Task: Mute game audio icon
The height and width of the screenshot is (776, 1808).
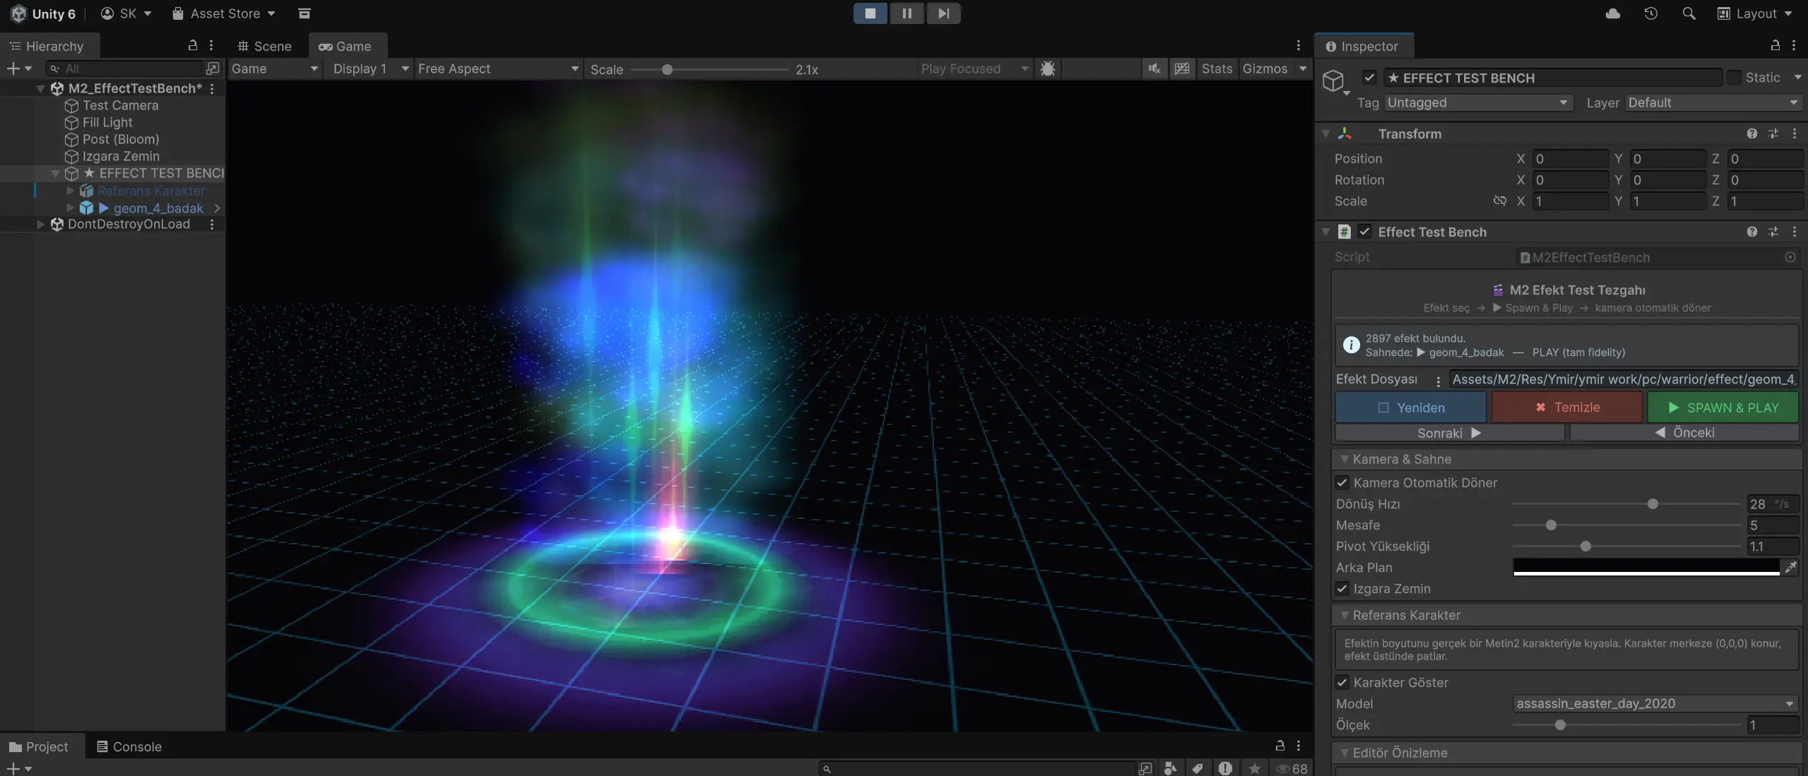Action: pos(1154,68)
